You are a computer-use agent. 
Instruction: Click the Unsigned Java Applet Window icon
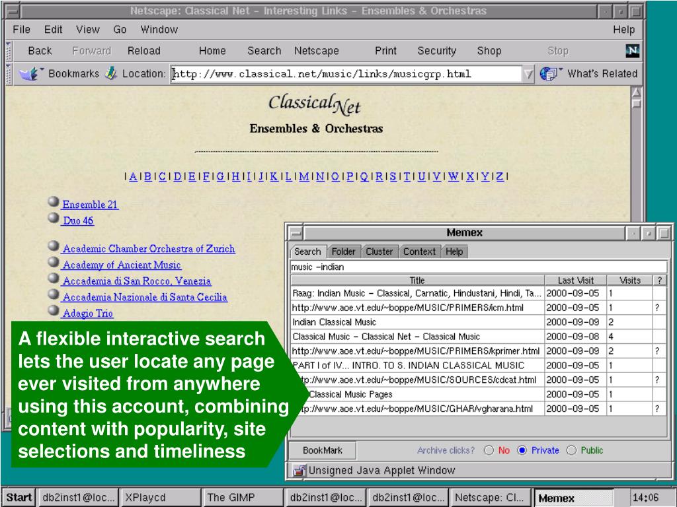click(x=299, y=471)
